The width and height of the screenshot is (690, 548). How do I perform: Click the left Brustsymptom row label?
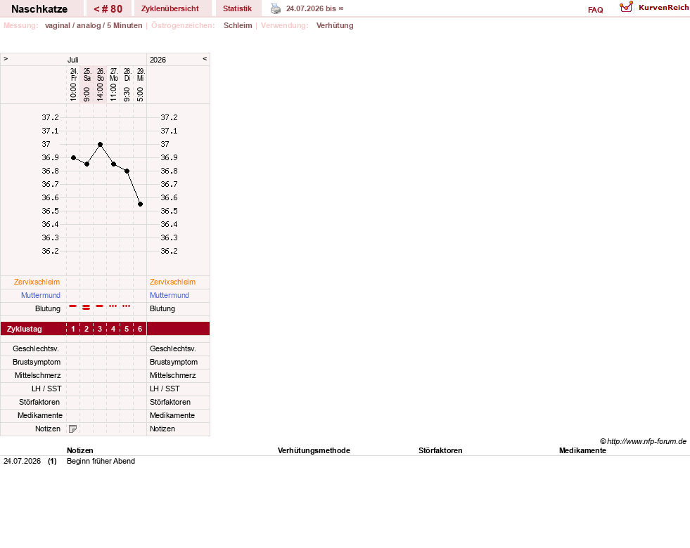pyautogui.click(x=37, y=362)
